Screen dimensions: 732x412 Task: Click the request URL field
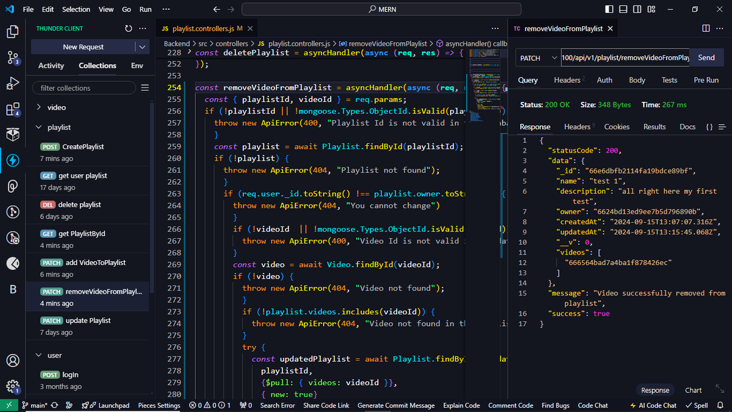[625, 58]
